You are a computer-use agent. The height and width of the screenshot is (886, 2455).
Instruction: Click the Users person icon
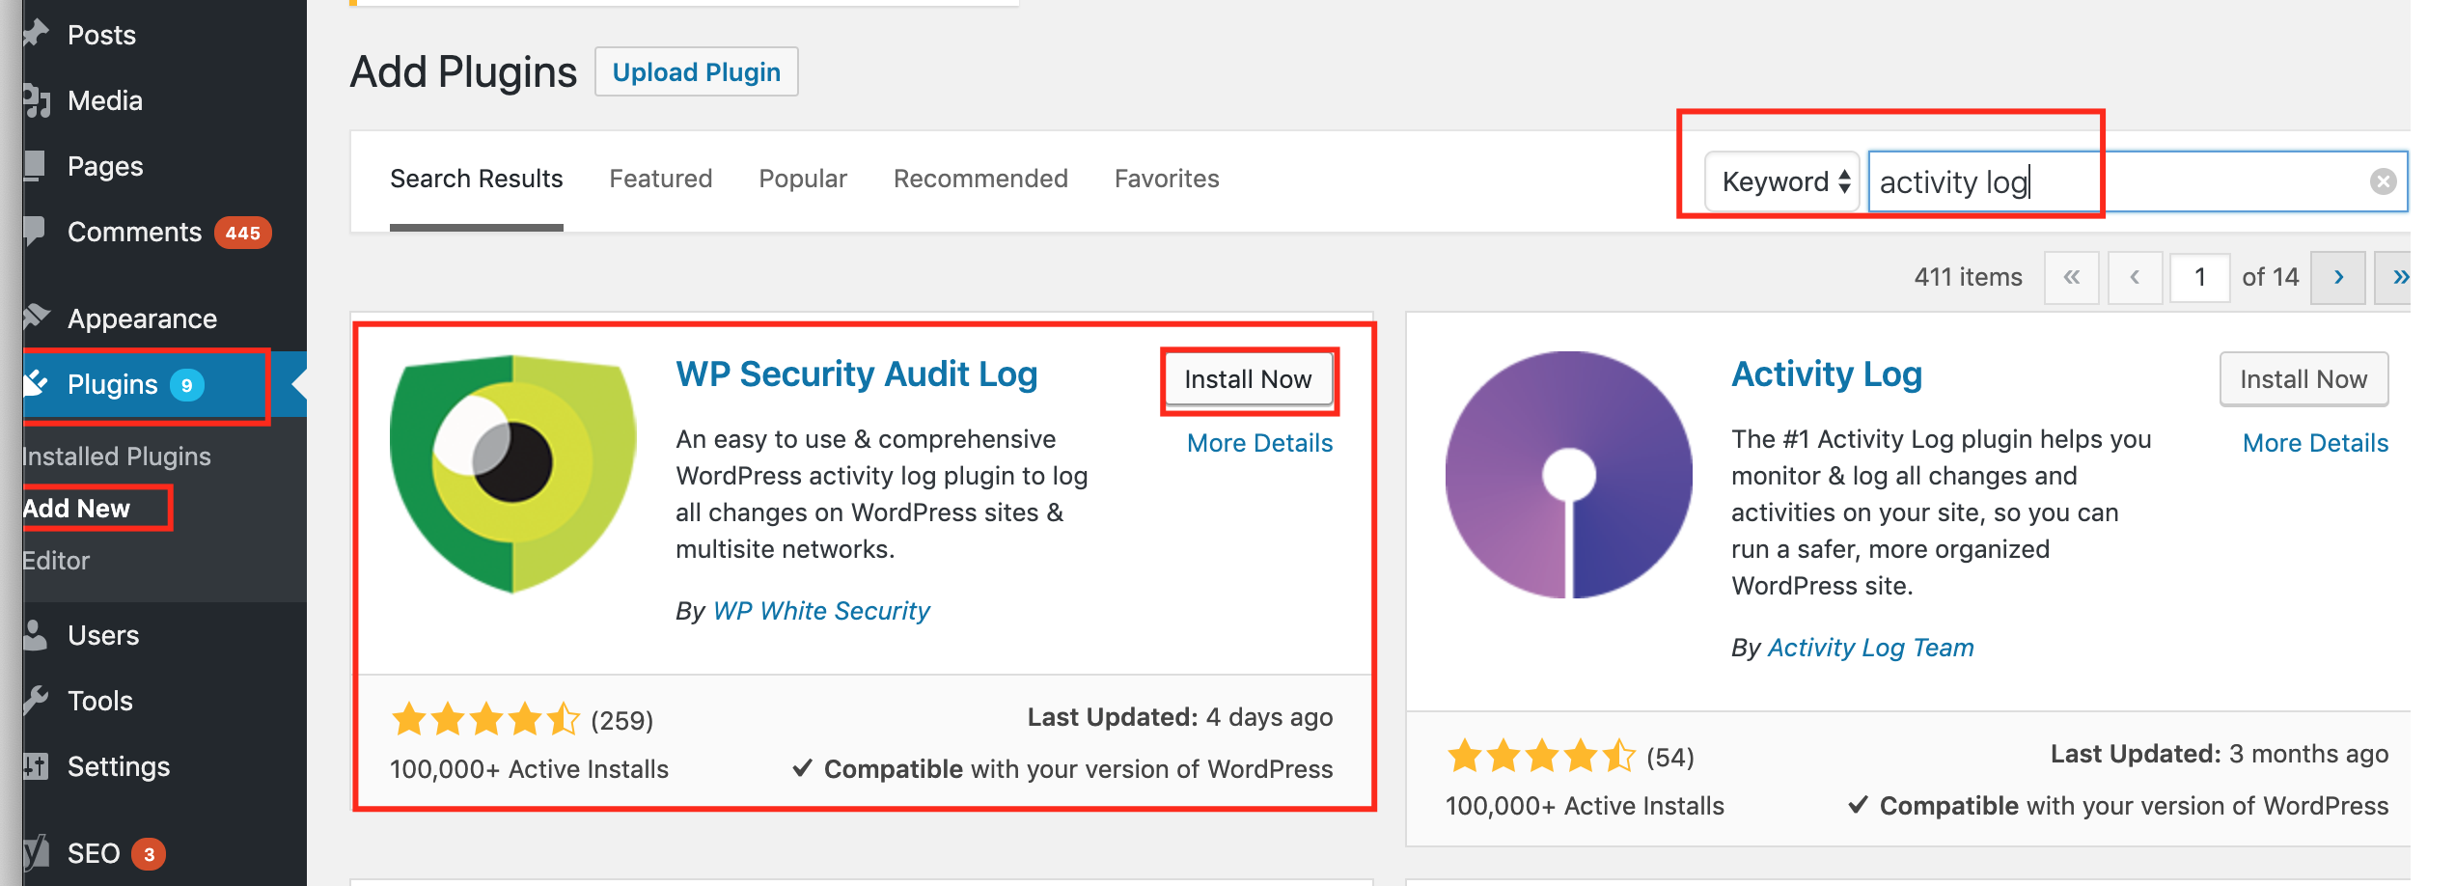tap(35, 635)
